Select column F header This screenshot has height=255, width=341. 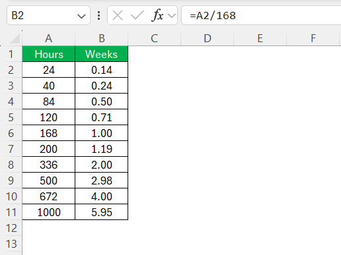point(313,38)
